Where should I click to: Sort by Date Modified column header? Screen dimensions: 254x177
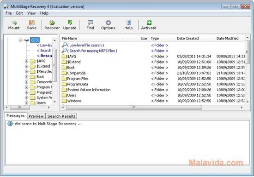[230, 38]
